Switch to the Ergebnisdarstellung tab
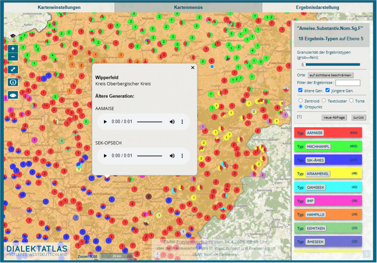 pyautogui.click(x=317, y=7)
